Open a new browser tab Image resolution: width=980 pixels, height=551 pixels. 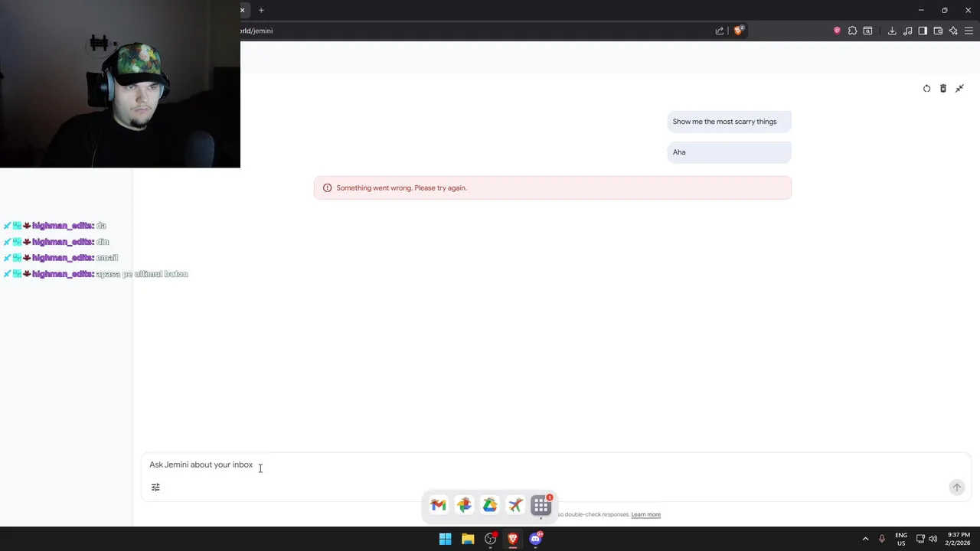click(x=261, y=10)
